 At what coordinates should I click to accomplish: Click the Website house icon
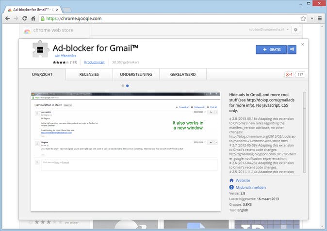(x=231, y=181)
